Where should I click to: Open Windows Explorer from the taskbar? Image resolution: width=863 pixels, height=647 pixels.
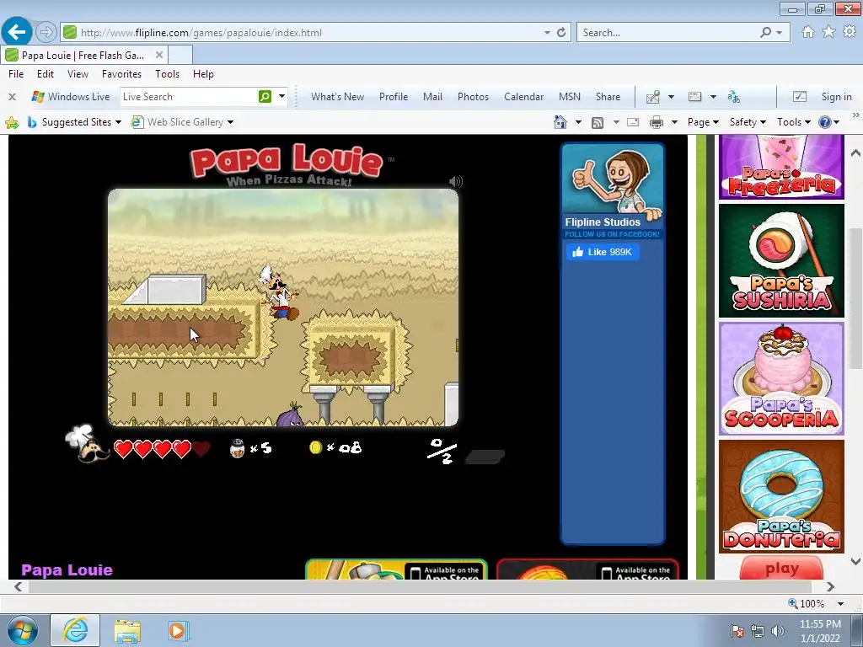127,630
